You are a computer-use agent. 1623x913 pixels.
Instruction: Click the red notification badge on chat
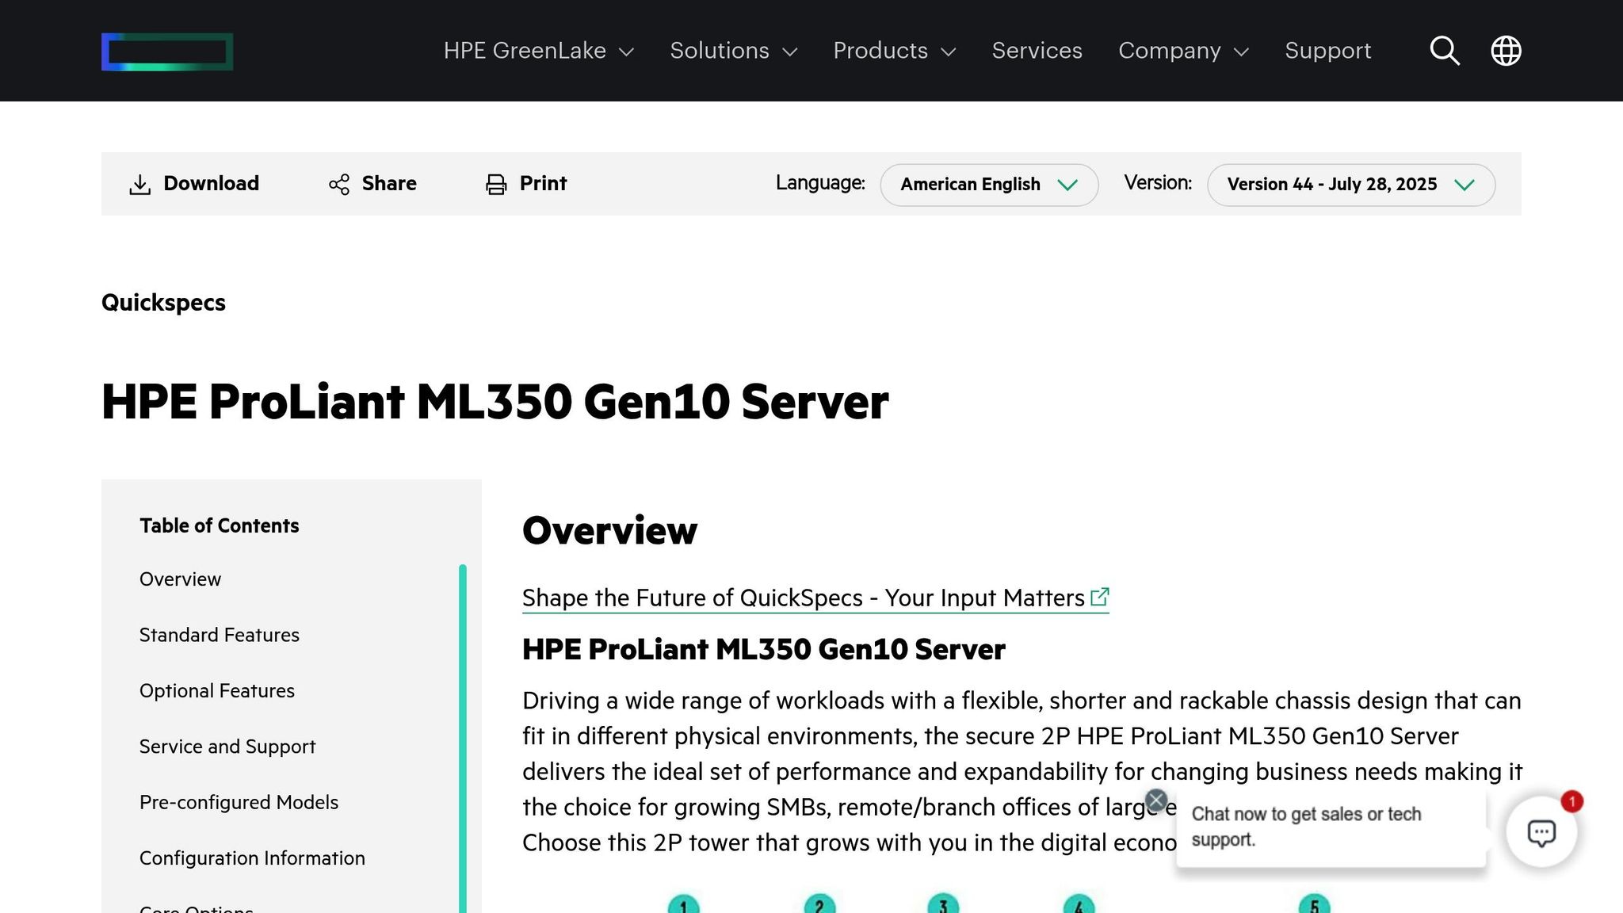(x=1571, y=801)
